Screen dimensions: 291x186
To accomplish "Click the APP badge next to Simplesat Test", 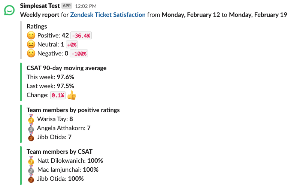I will tap(67, 6).
